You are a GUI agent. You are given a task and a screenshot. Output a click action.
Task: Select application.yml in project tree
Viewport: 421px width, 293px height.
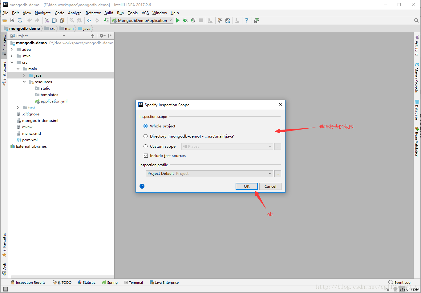click(x=54, y=101)
